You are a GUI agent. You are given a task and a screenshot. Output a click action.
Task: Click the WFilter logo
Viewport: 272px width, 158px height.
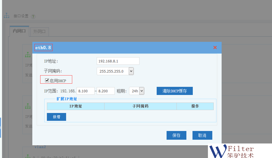(x=232, y=151)
